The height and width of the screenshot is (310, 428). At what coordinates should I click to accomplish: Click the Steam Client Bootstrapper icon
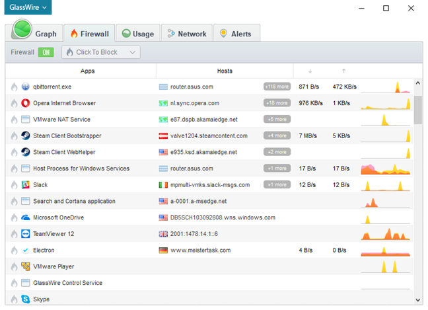pos(25,136)
